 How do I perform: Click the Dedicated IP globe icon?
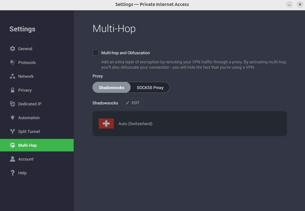13,104
